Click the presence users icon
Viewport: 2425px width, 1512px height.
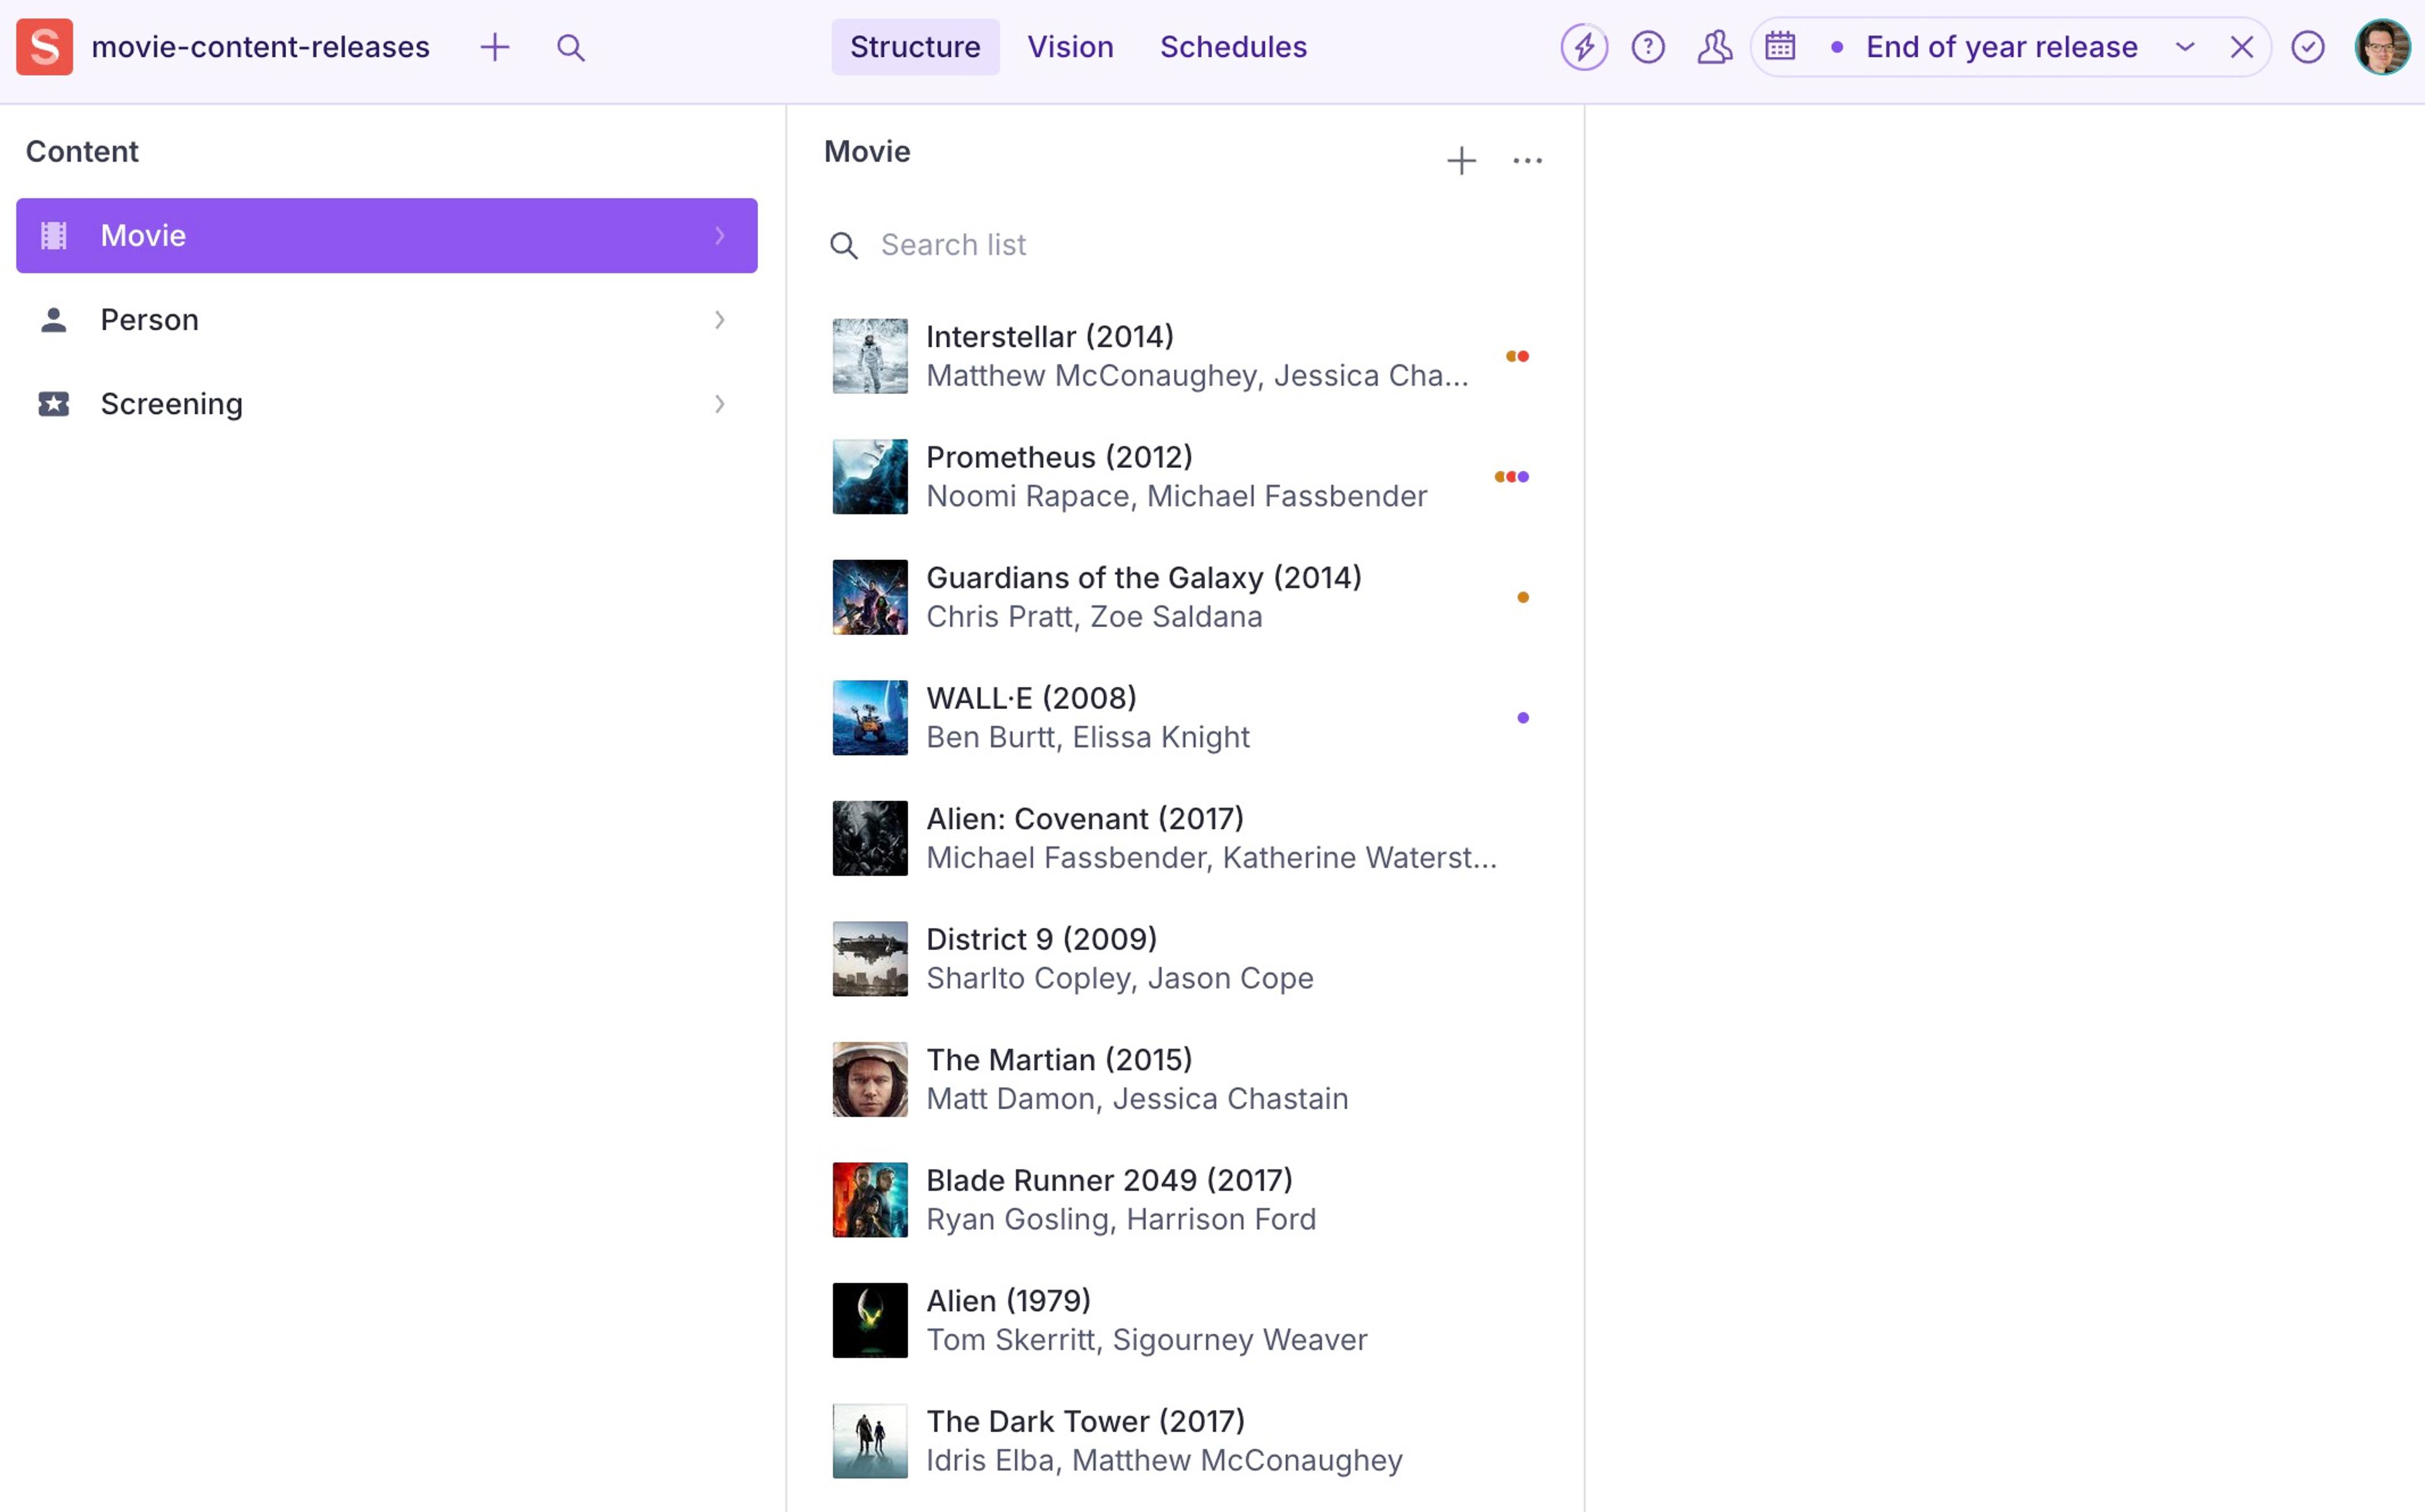click(x=1714, y=47)
